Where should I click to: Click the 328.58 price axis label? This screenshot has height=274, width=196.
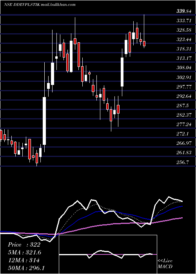point(183,30)
